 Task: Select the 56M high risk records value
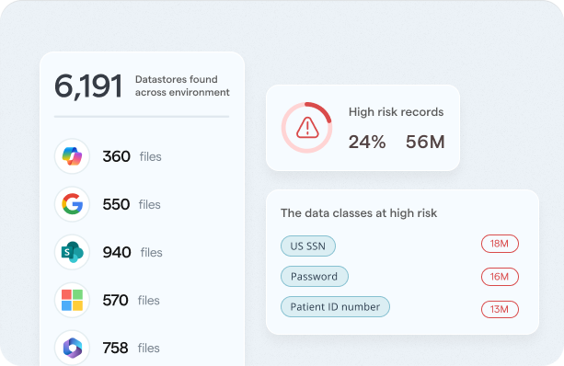(x=425, y=142)
